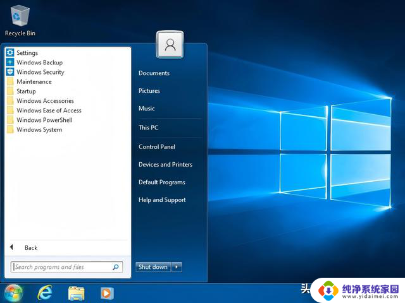Image resolution: width=405 pixels, height=303 pixels.
Task: Click the Settings gear icon
Action: pos(10,52)
